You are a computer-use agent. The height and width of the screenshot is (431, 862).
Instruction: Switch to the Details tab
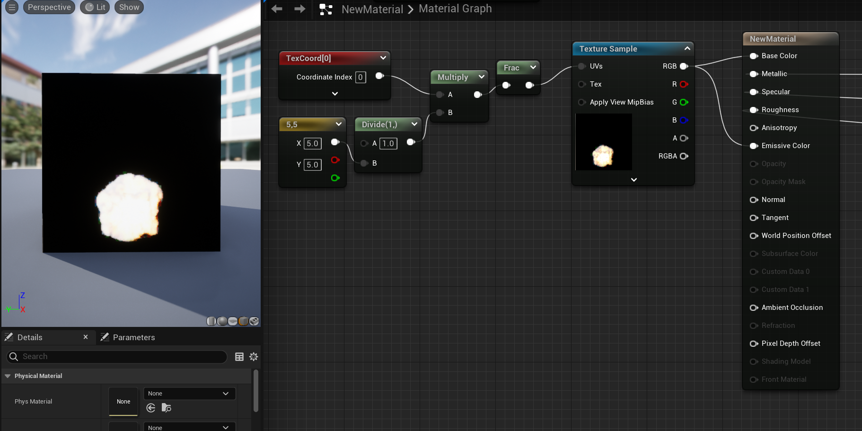tap(30, 337)
